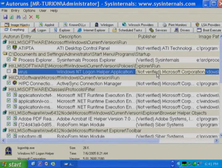This screenshot has height=168, width=222.
Task: Click the Save toolbar icon
Action: tap(5, 17)
